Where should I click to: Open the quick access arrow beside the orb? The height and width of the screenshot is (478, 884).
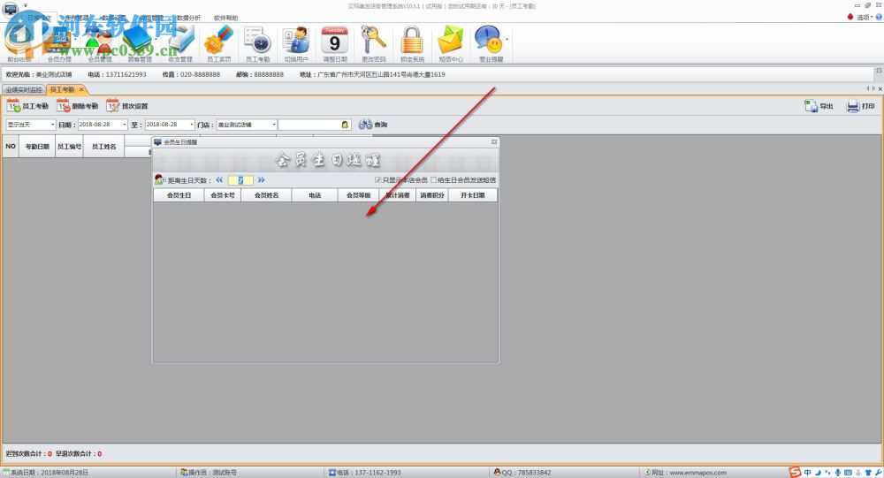(x=26, y=5)
